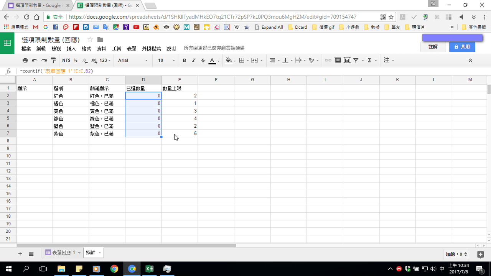Click the move-to-folder icon
The image size is (491, 276).
pyautogui.click(x=100, y=39)
